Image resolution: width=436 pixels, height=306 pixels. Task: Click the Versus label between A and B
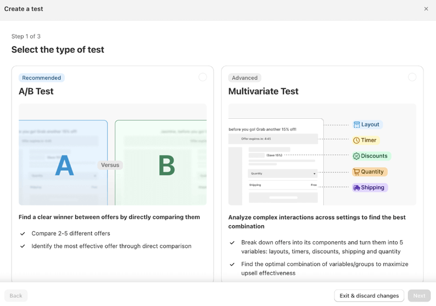pos(110,165)
